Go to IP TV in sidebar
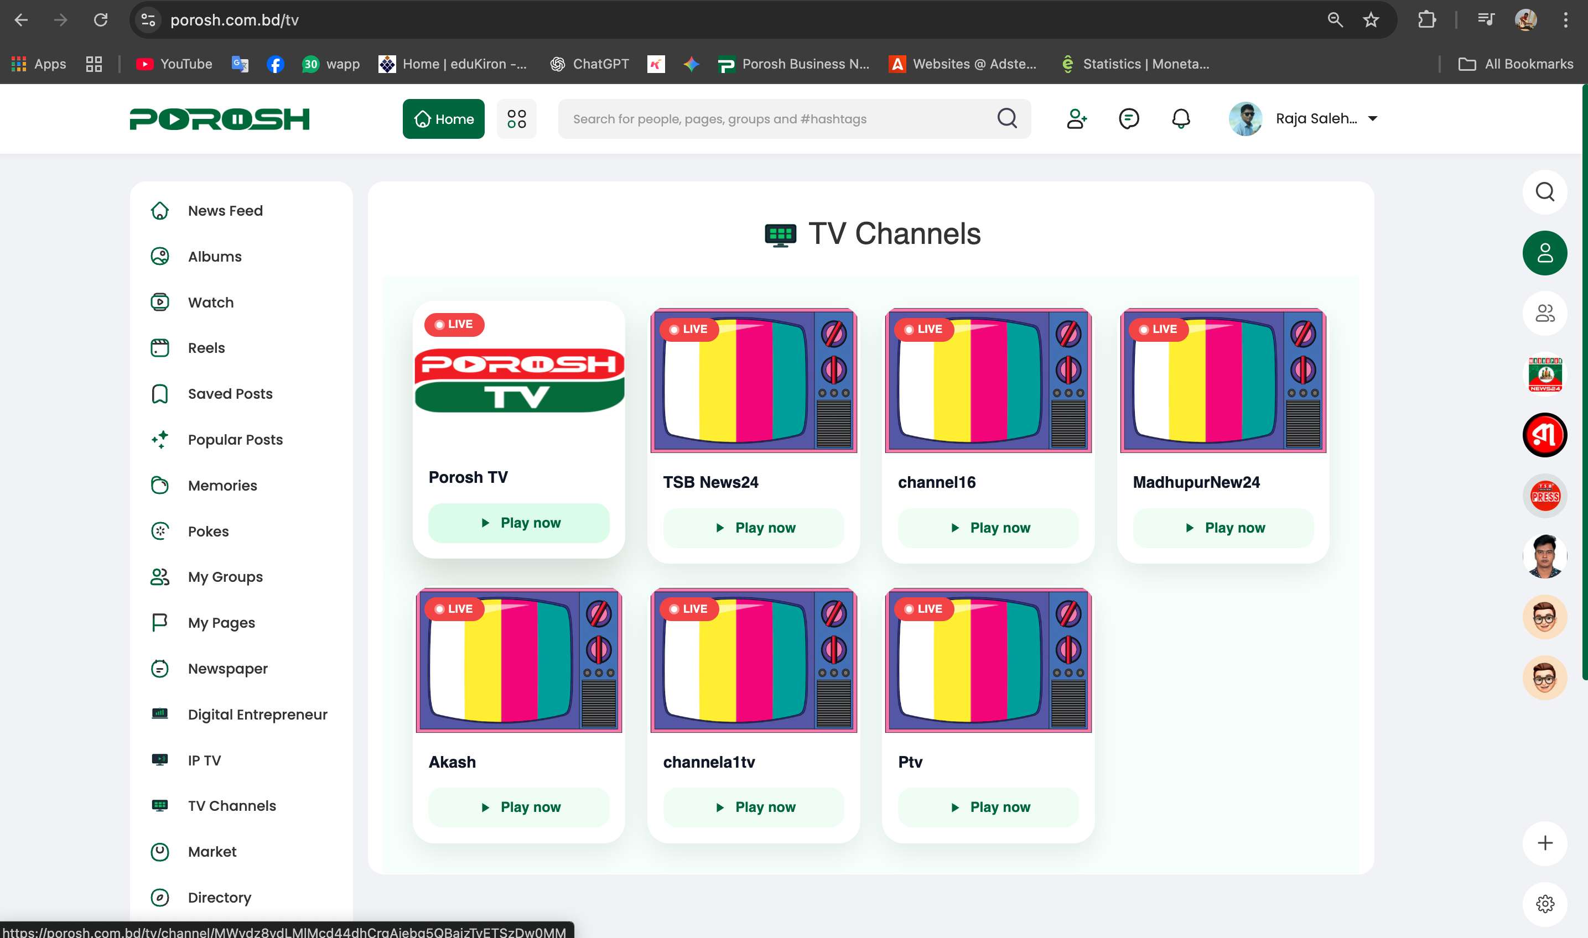Viewport: 1588px width, 938px height. pos(204,760)
